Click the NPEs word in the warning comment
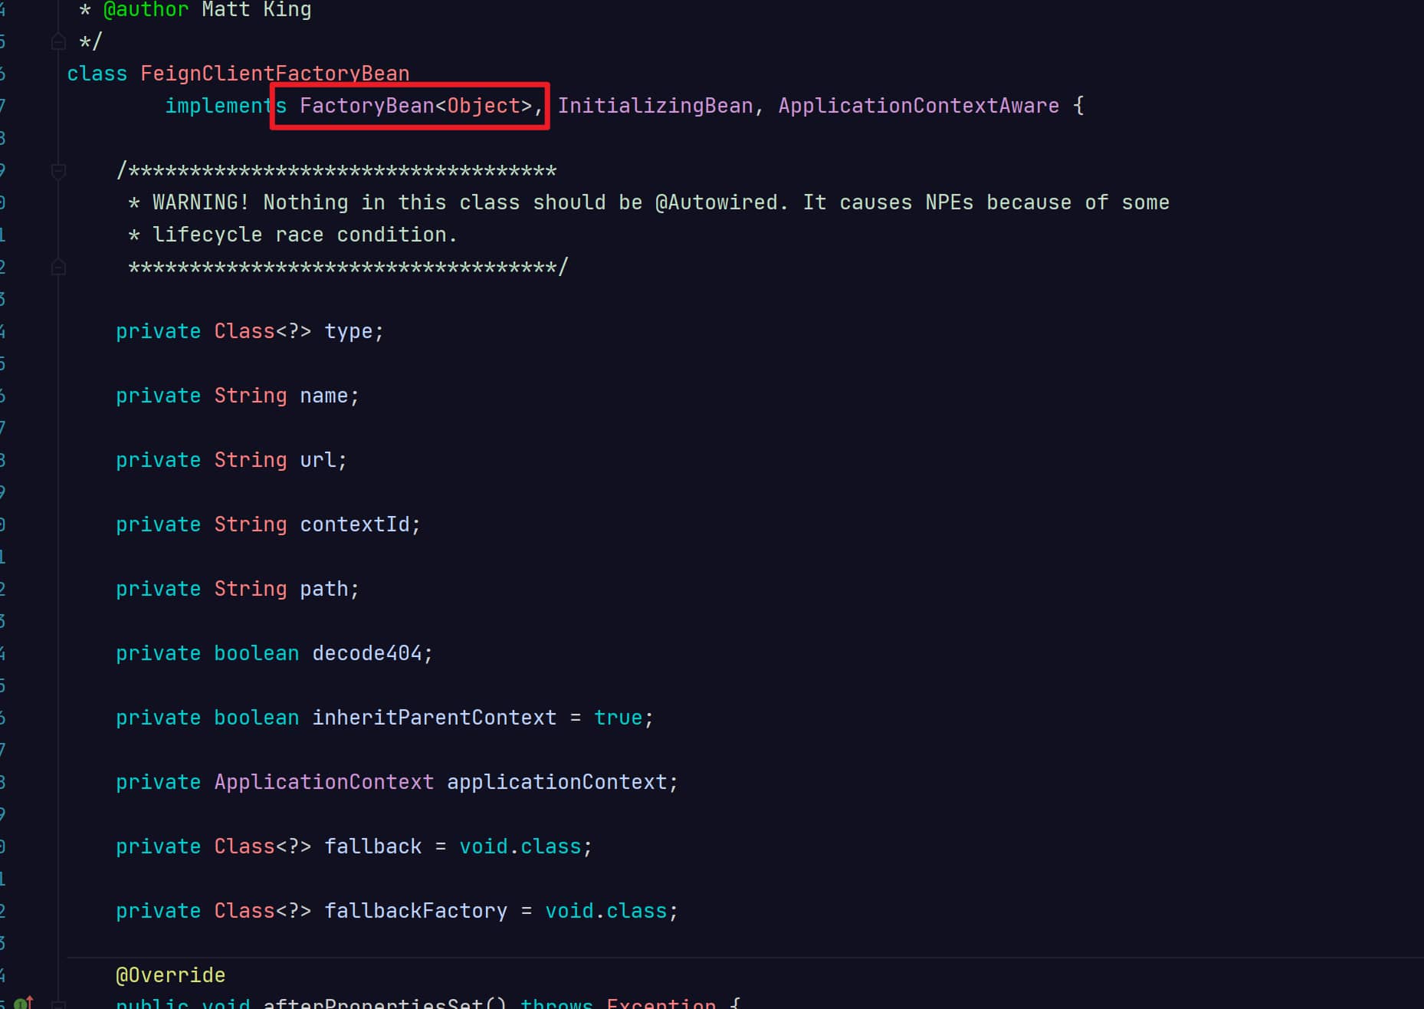The image size is (1424, 1009). [x=950, y=202]
